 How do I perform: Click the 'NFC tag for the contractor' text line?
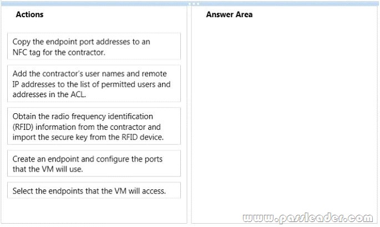click(x=59, y=52)
